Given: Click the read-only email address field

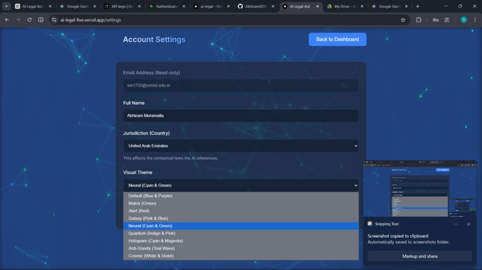Looking at the screenshot, I should (240, 85).
